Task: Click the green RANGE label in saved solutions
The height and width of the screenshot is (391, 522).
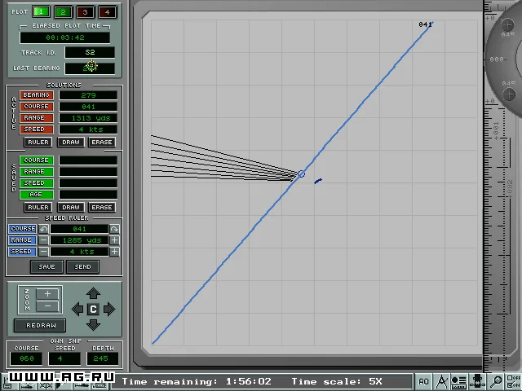Action: 36,172
